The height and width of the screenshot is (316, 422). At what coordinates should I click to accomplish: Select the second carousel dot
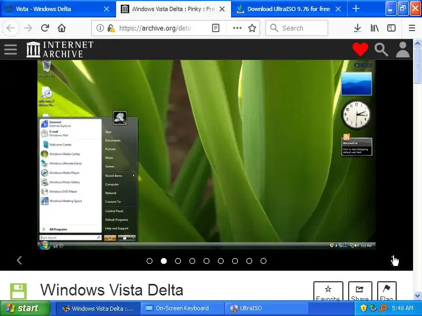click(164, 261)
